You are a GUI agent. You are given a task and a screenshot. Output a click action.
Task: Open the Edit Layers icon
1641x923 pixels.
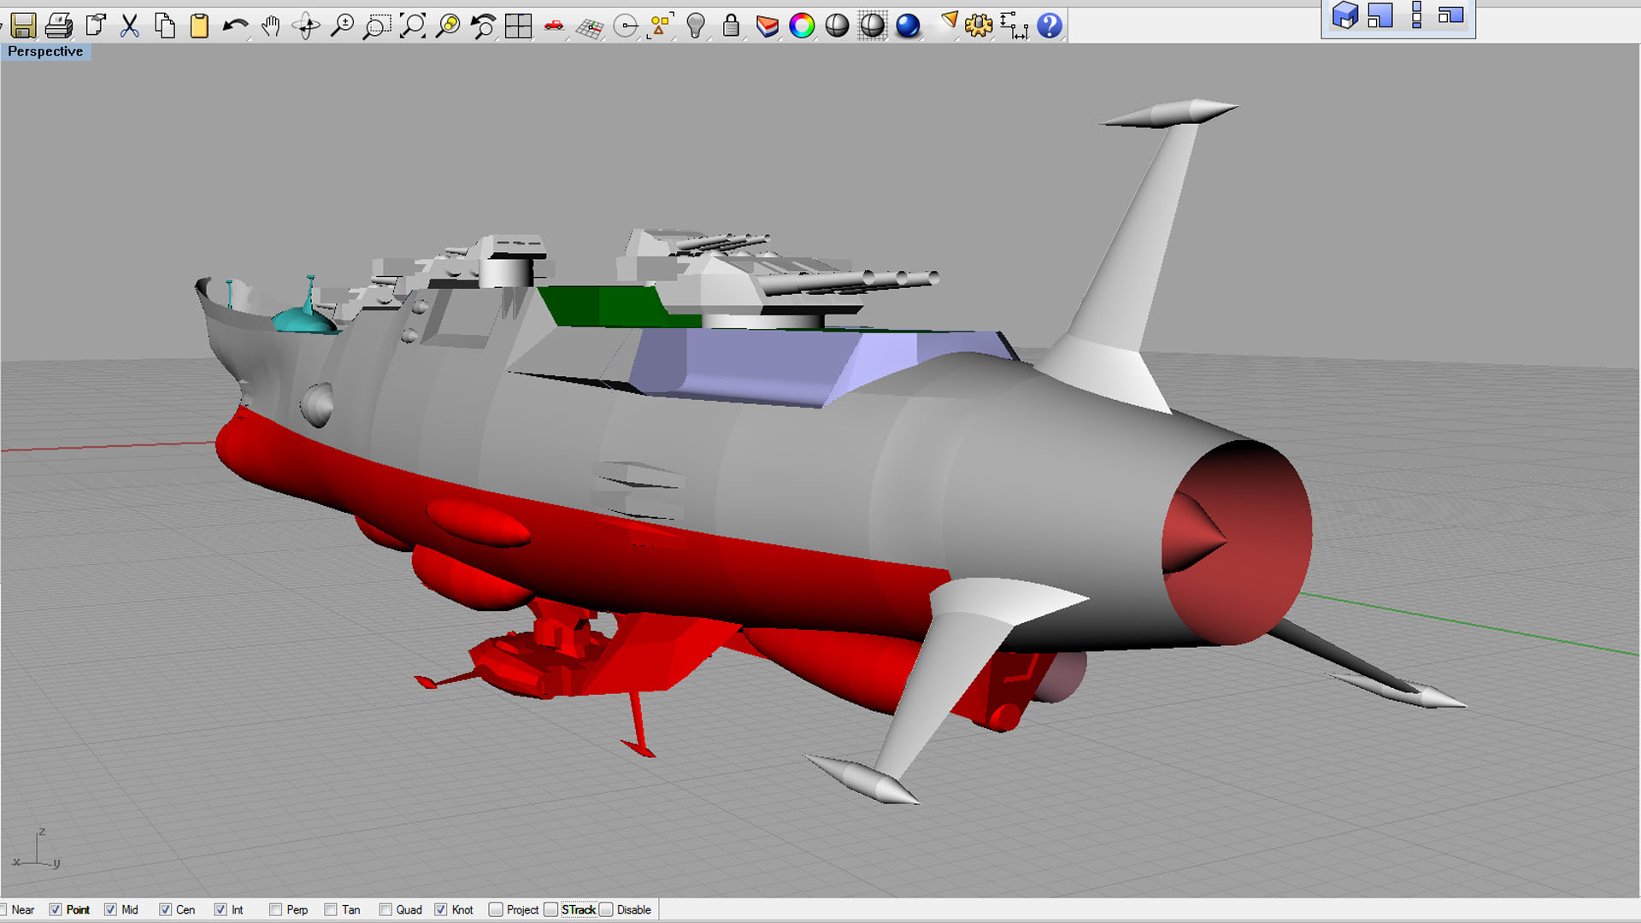[x=767, y=26]
